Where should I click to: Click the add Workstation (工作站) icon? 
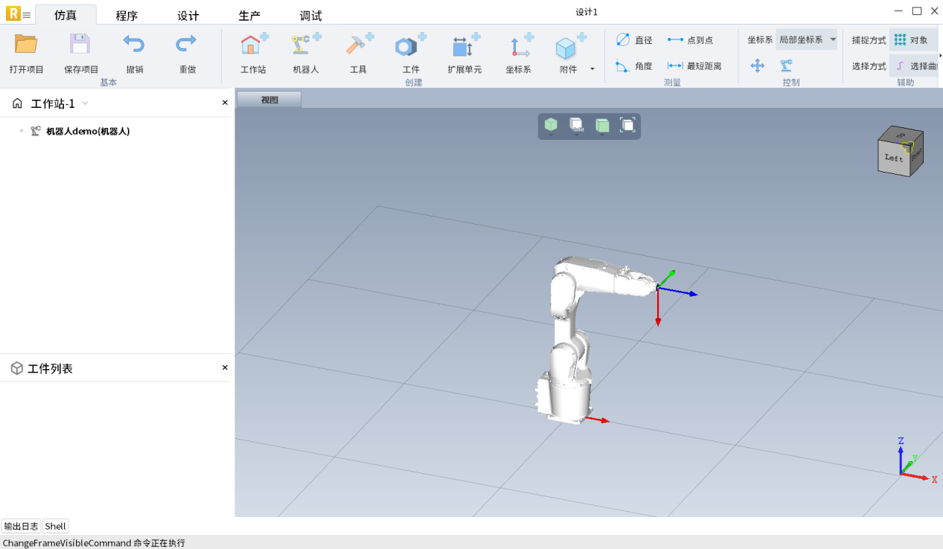pyautogui.click(x=253, y=48)
